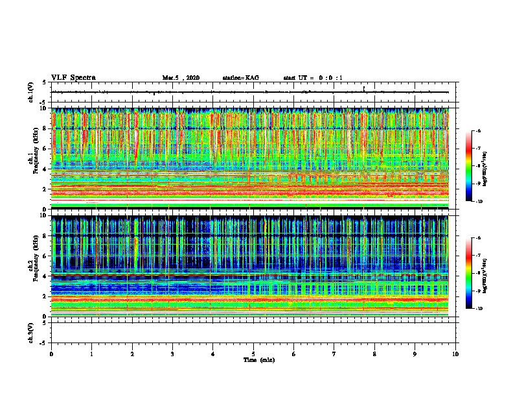
Task: Click the "Time (min)" x-axis label
Action: [259, 360]
